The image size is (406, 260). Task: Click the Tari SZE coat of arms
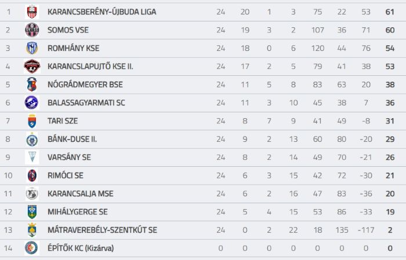tap(32, 121)
